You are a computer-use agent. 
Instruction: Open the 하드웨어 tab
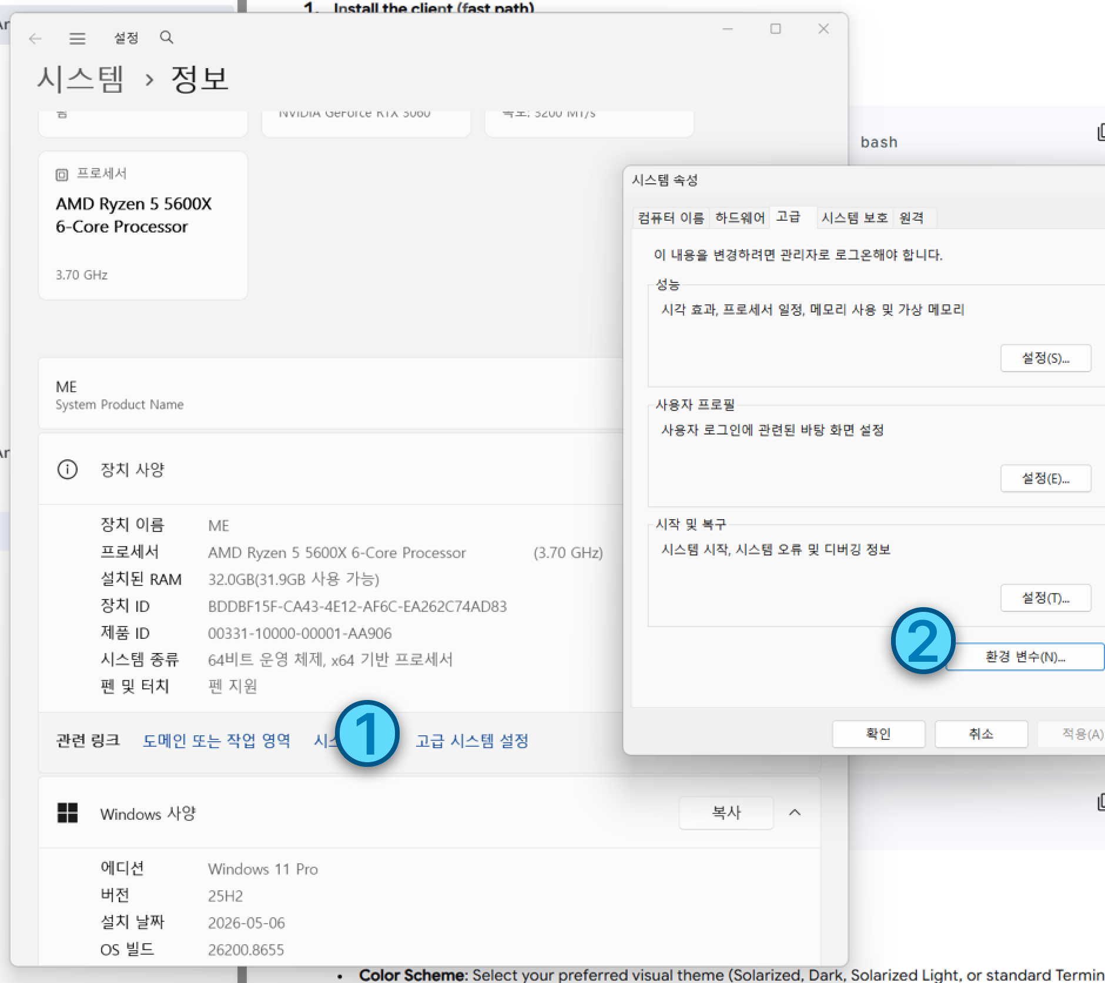point(740,218)
